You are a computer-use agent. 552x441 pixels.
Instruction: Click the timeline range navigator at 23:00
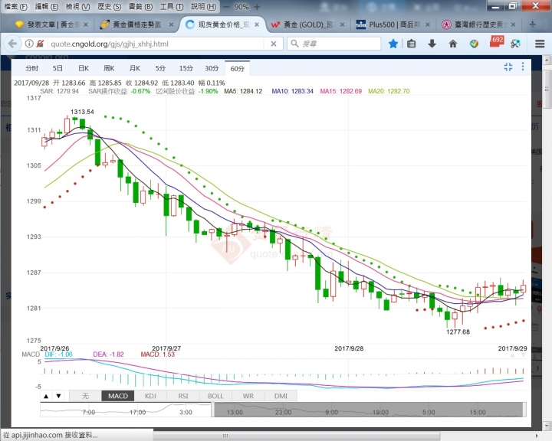(281, 412)
